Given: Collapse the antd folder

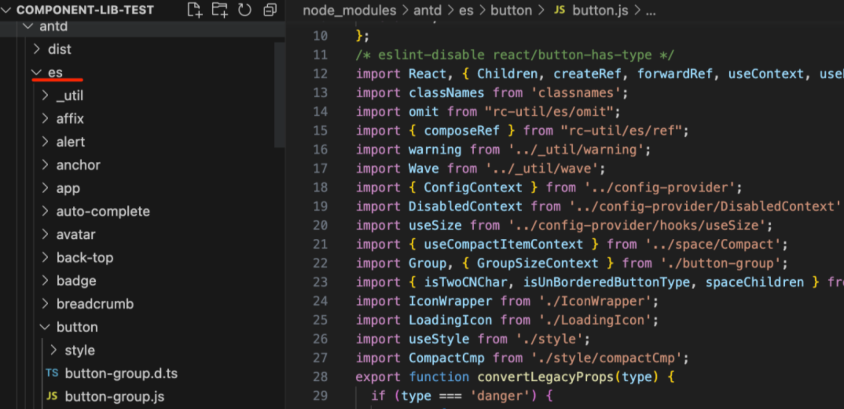Looking at the screenshot, I should [28, 26].
